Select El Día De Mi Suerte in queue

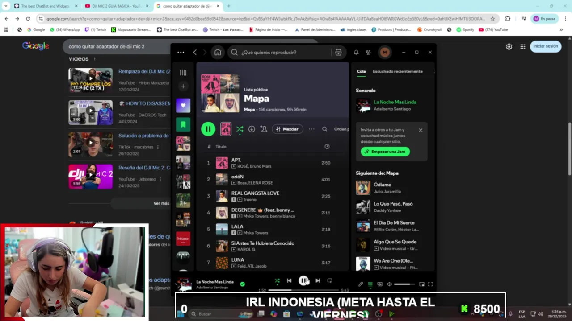(391, 226)
